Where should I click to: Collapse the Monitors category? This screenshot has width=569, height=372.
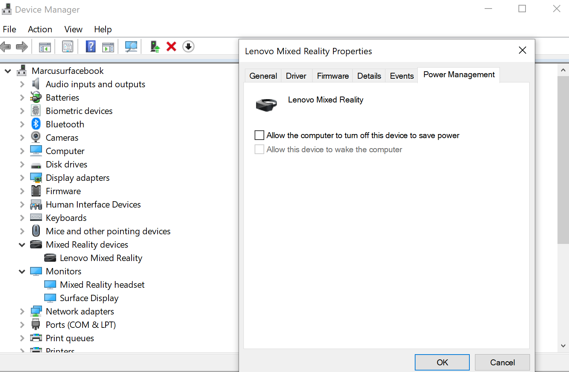(x=22, y=271)
